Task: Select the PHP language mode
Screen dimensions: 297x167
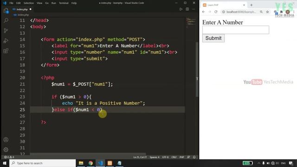Action: 181,157
